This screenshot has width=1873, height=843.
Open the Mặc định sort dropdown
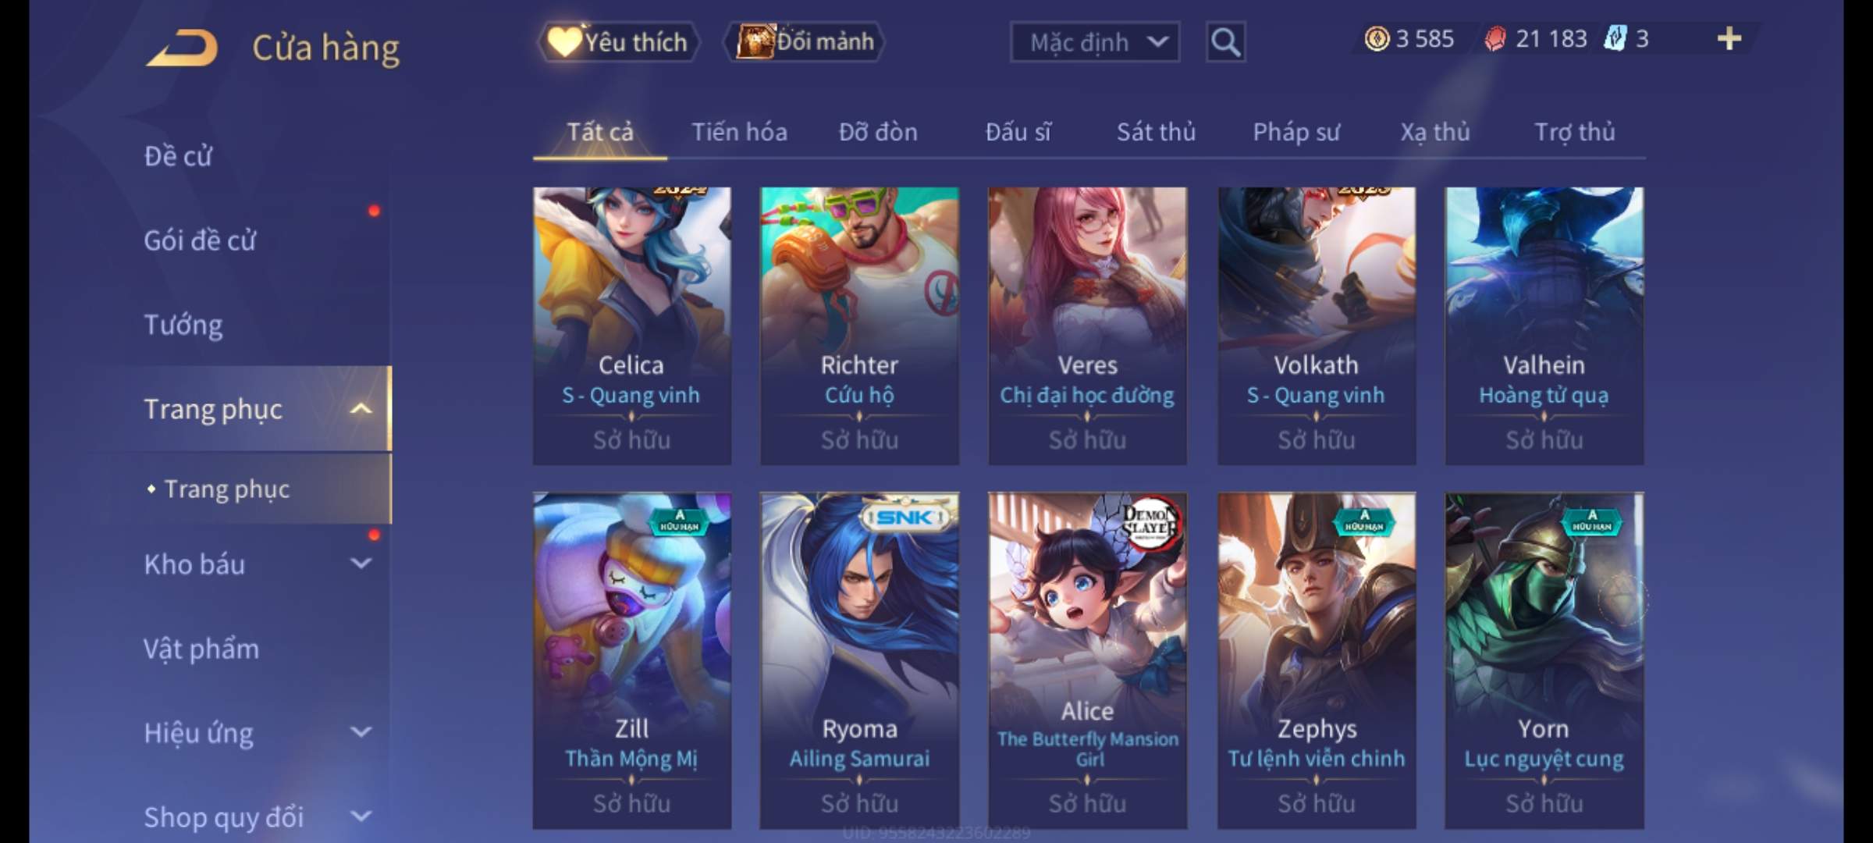coord(1095,42)
